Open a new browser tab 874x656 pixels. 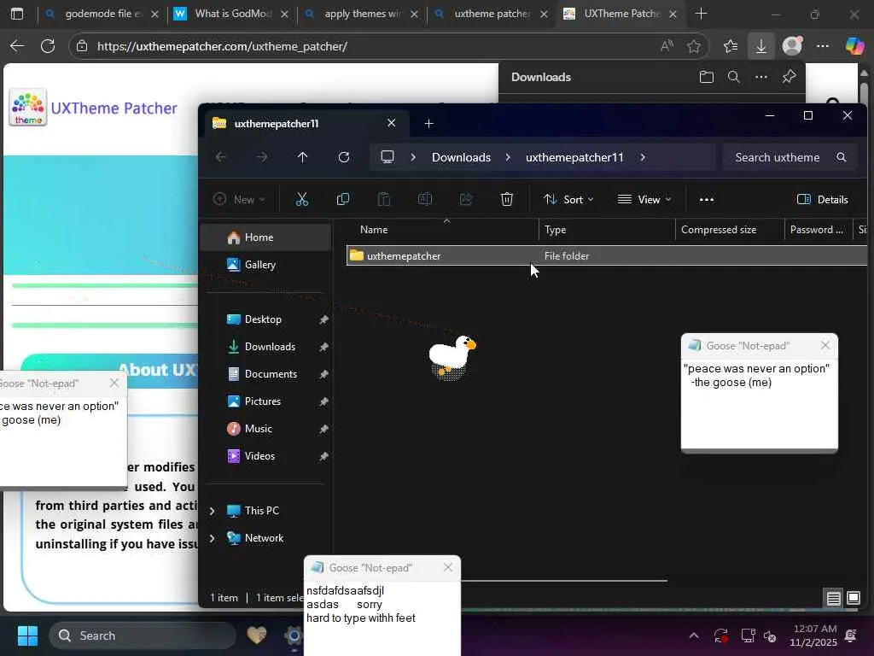[702, 14]
